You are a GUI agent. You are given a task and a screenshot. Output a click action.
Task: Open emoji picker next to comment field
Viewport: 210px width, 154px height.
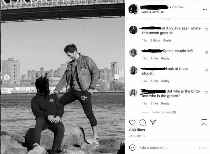(x=132, y=148)
